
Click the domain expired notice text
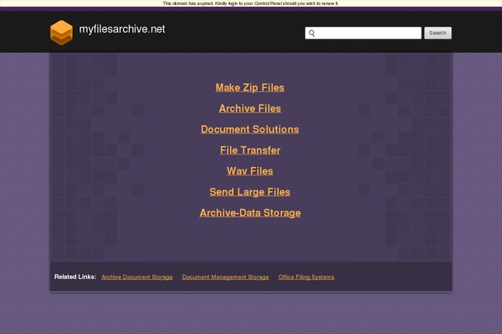(x=251, y=3)
